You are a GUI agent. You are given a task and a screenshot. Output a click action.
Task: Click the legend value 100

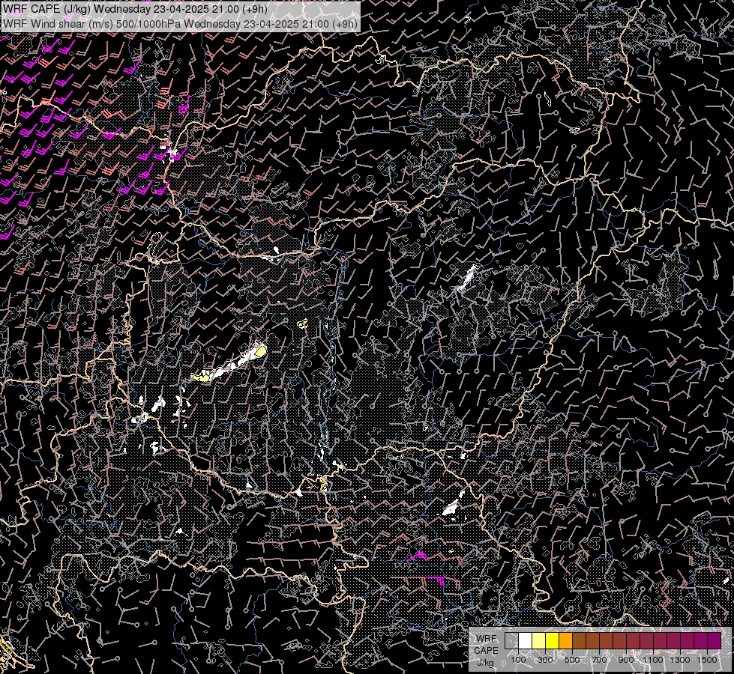point(518,660)
